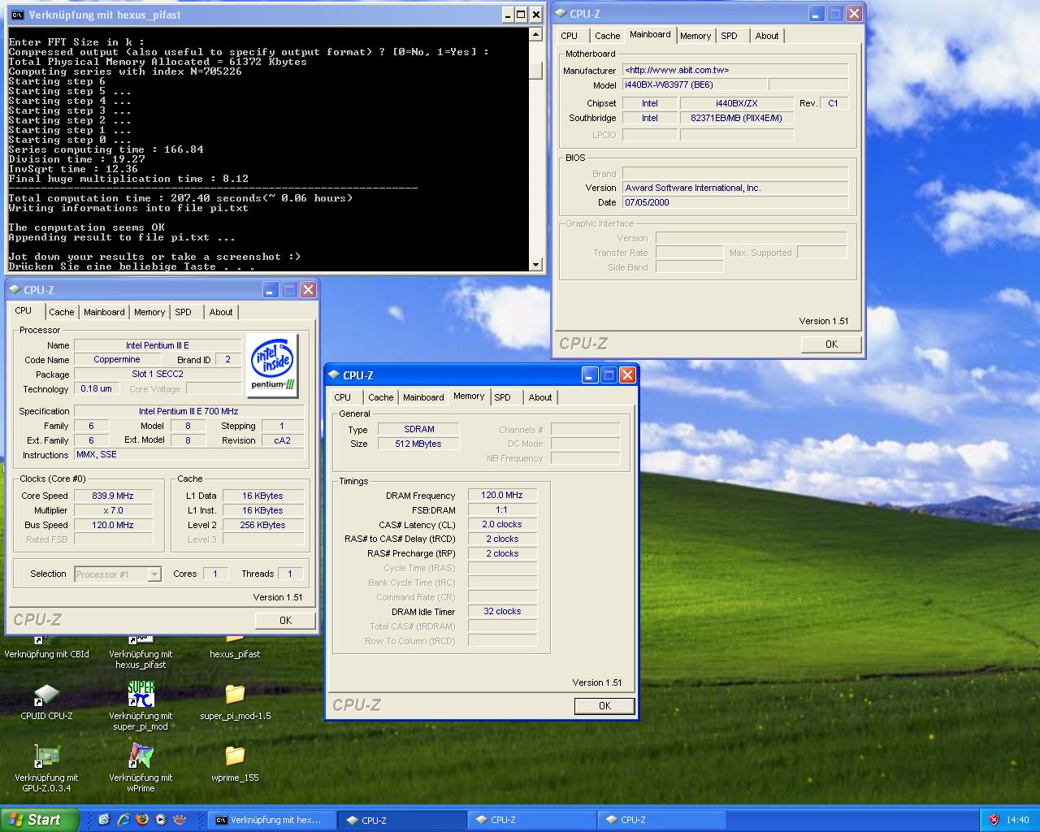Viewport: 1040px width, 832px height.
Task: Open Cache tab in CPU-Z Memory window
Action: point(380,397)
